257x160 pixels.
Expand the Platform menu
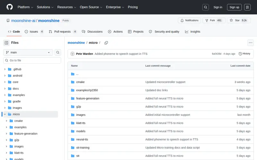click(25, 7)
